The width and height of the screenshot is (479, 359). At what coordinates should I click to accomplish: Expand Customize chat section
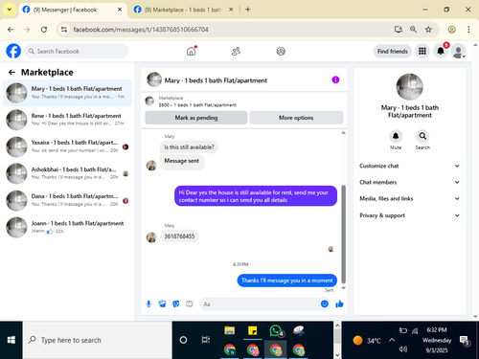click(x=410, y=166)
